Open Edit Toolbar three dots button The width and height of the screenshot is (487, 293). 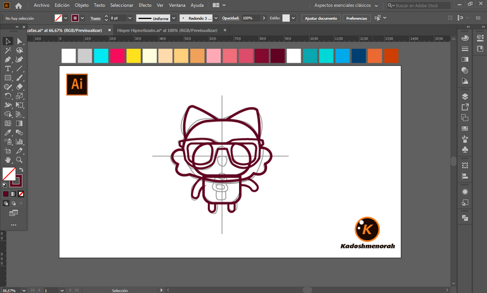[13, 225]
